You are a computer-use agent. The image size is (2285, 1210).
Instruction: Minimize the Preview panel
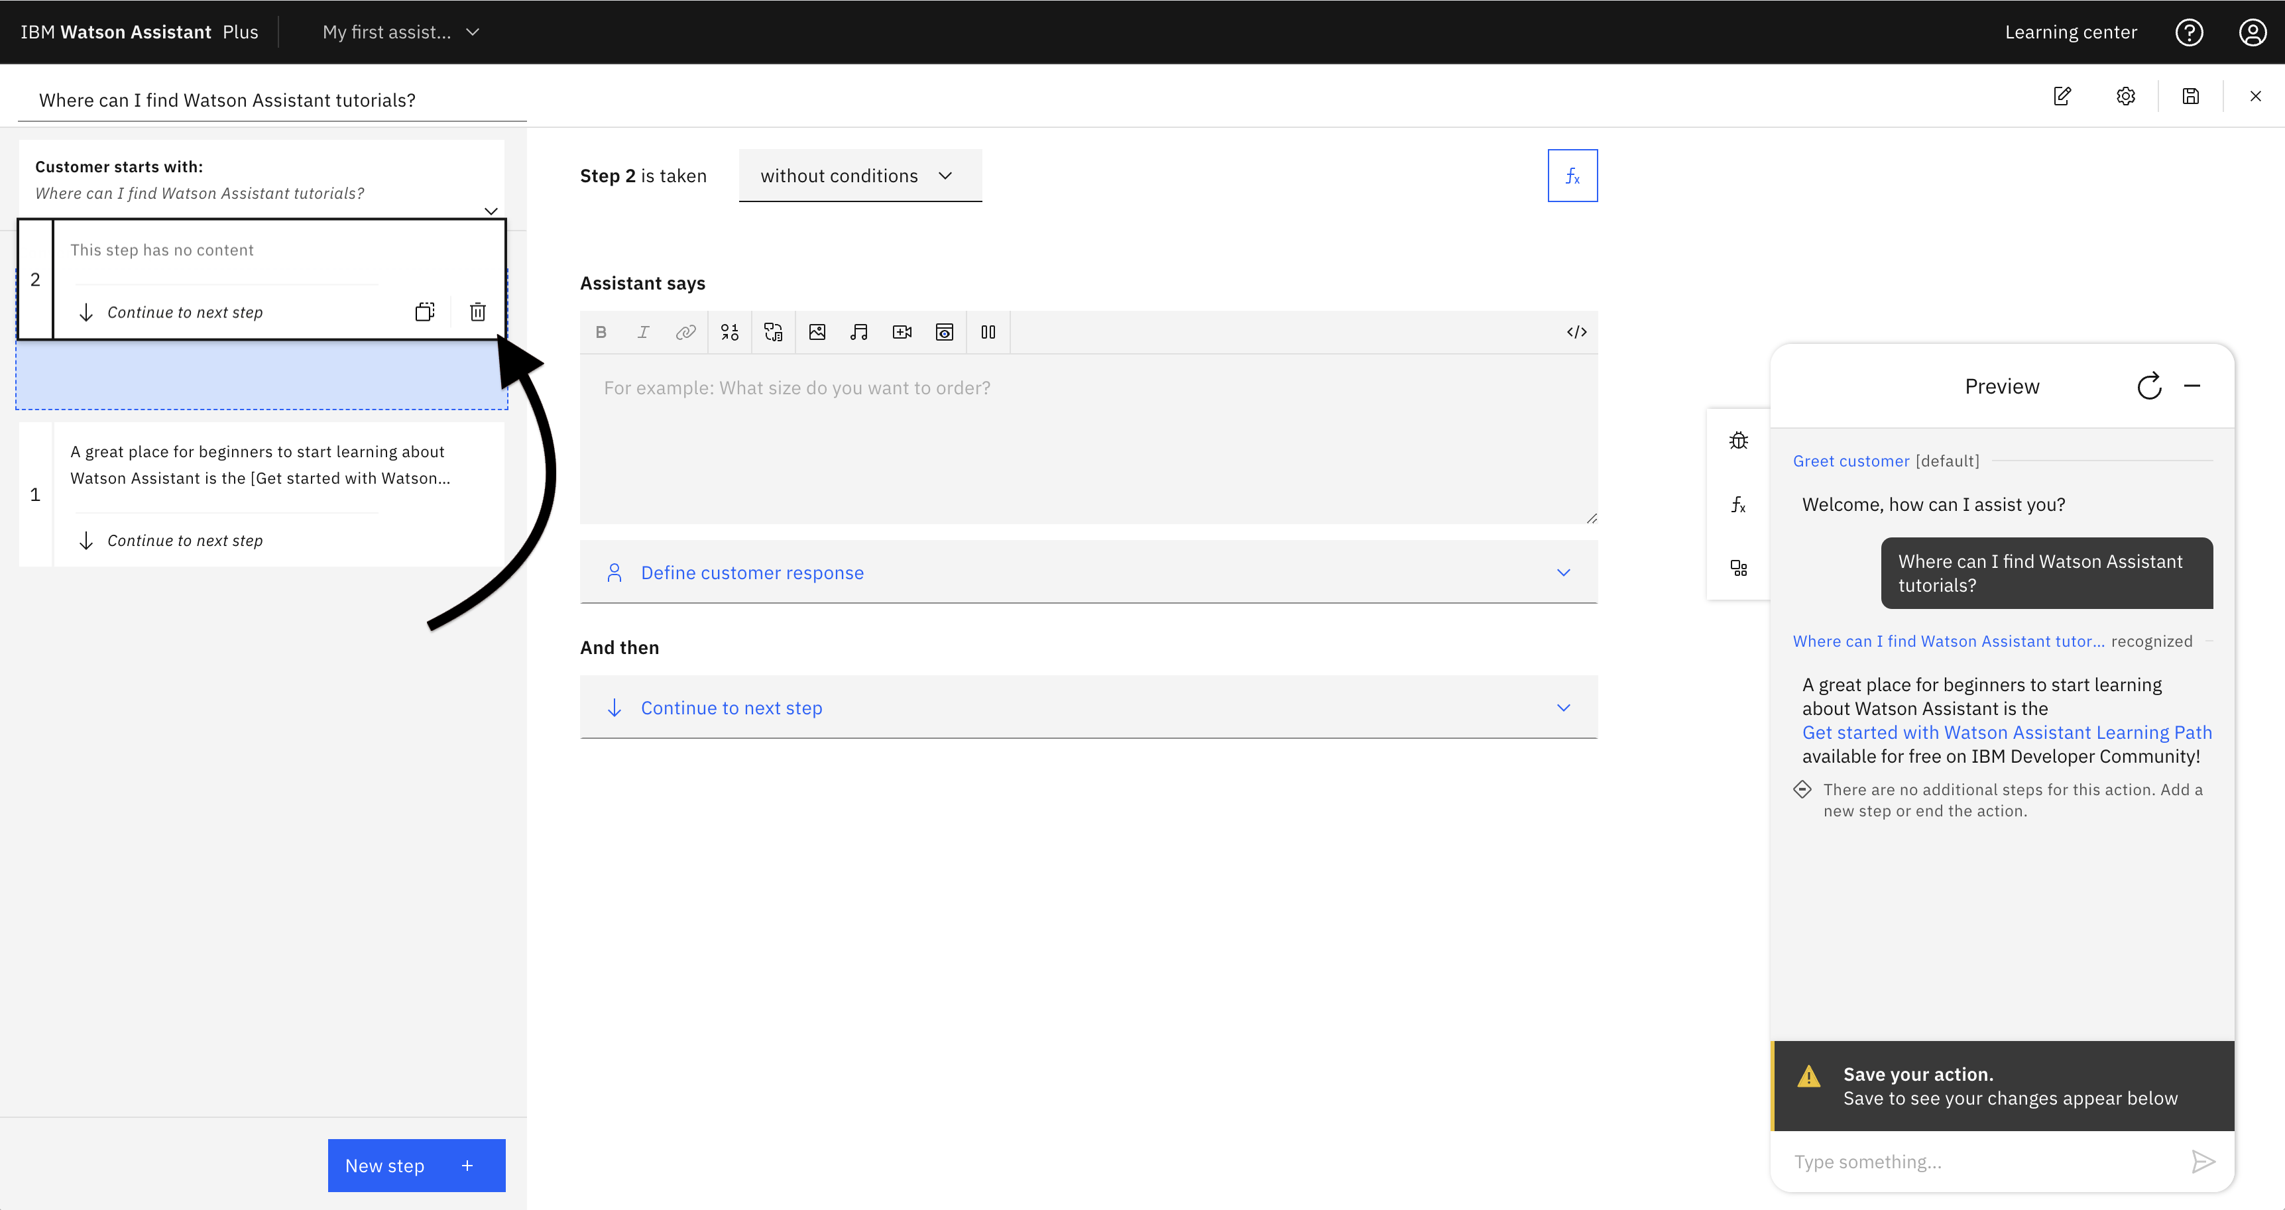[x=2193, y=386]
